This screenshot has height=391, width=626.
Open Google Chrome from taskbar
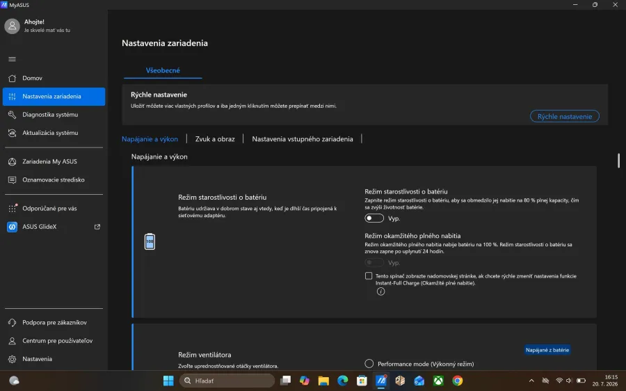point(458,381)
